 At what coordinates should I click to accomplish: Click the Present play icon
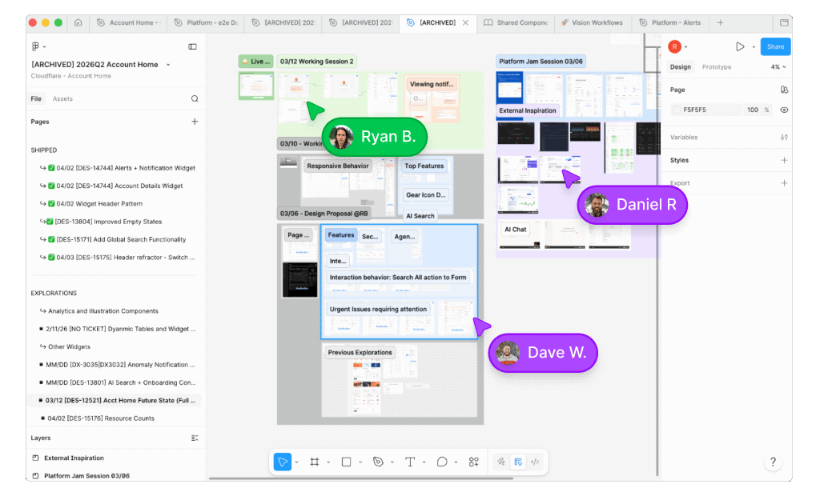(x=740, y=46)
